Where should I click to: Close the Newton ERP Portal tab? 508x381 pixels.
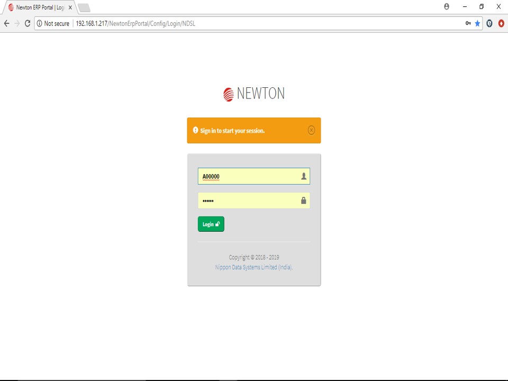(70, 7)
